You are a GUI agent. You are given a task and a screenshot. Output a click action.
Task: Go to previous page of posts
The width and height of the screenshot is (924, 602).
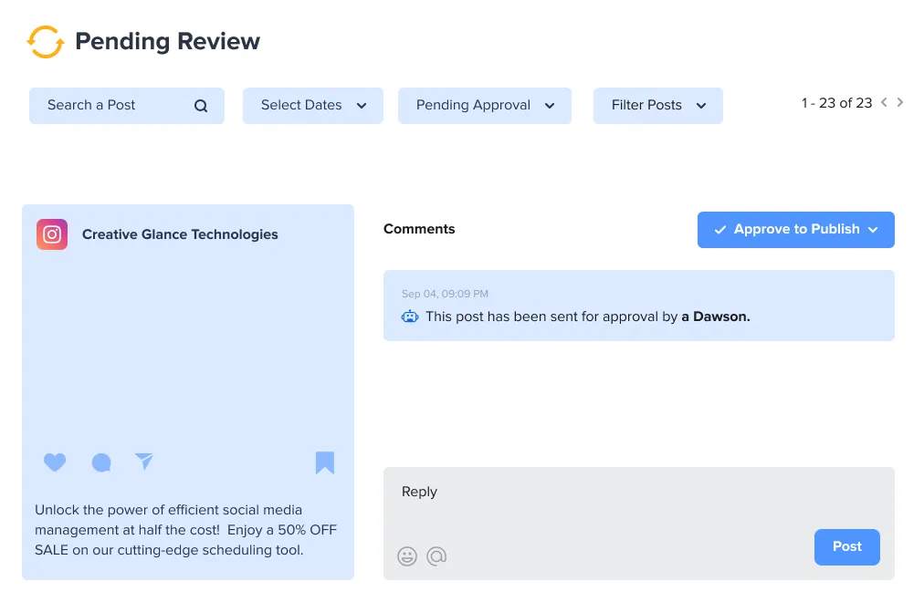pos(884,102)
